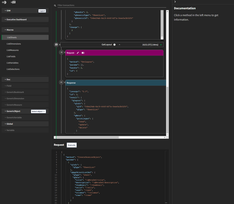
Task: Click the left arrow icon beside Response
Action: pos(61,83)
